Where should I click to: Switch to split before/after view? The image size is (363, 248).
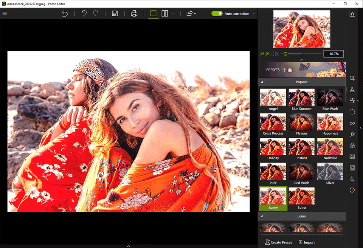pyautogui.click(x=165, y=14)
